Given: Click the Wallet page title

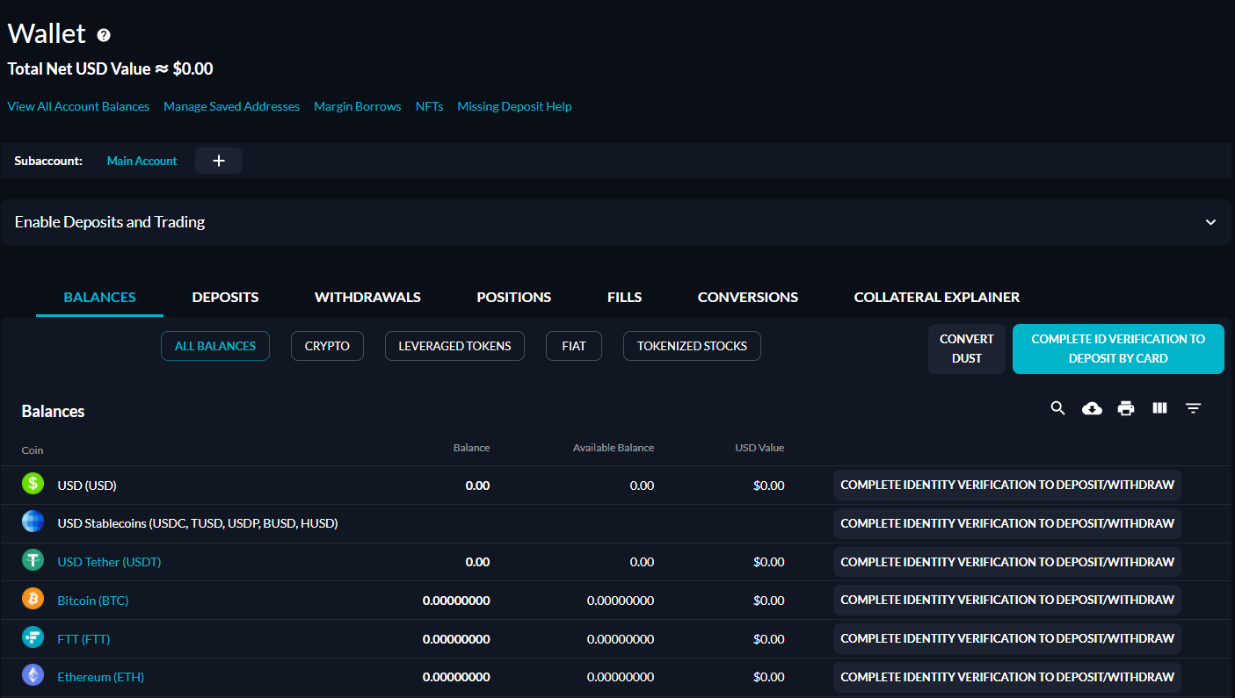Looking at the screenshot, I should 47,33.
